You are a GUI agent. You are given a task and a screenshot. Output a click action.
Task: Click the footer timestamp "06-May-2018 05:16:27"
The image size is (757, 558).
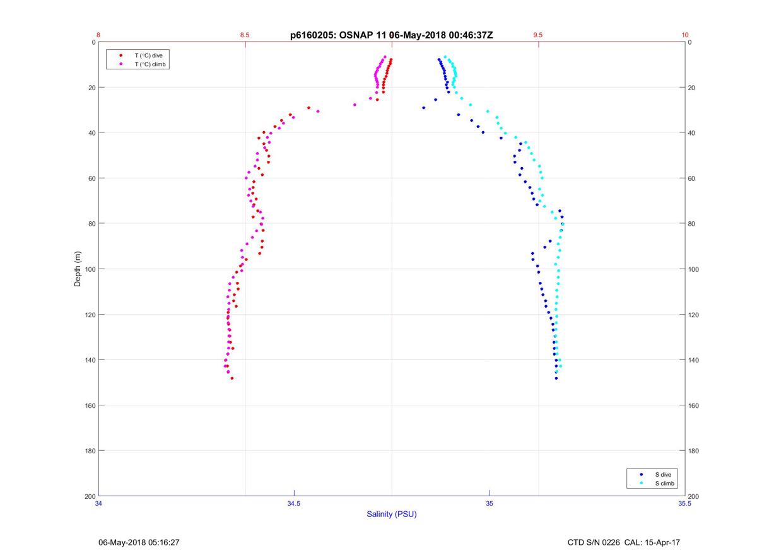(x=139, y=542)
